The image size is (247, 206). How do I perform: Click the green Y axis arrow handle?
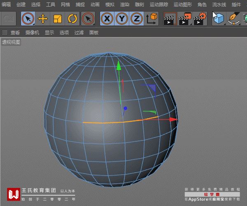tap(119, 65)
